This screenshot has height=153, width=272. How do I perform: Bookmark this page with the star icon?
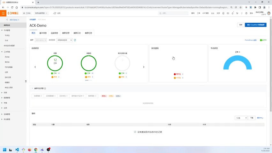coord(240,7)
